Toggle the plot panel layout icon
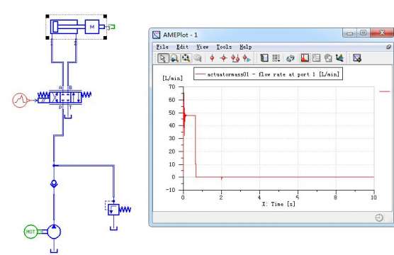Image resolution: width=394 pixels, height=255 pixels. [264, 58]
